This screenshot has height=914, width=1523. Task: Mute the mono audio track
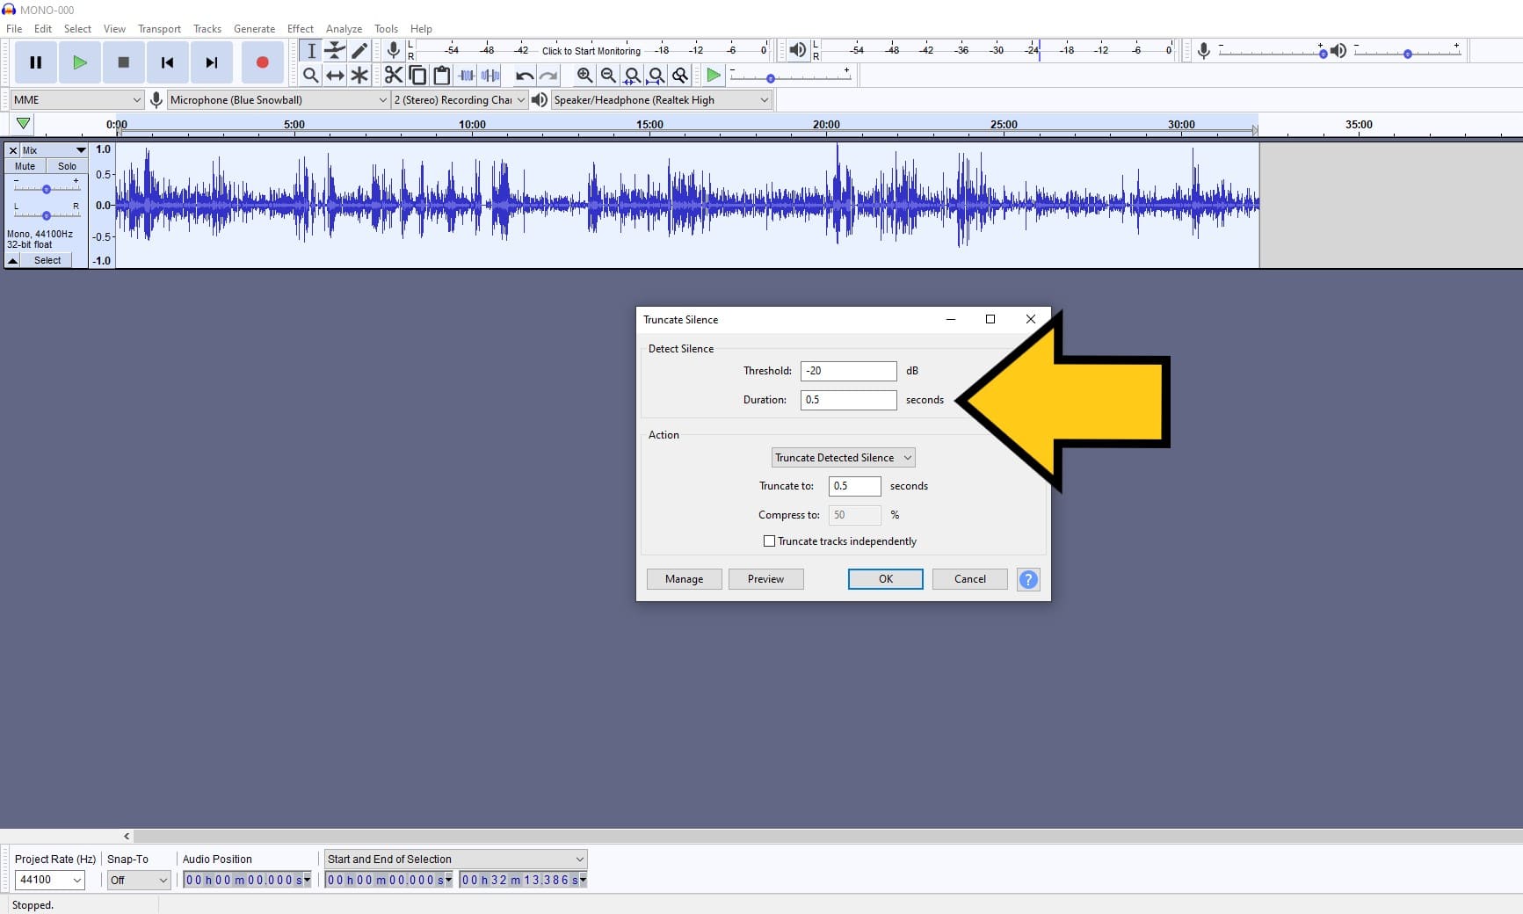[24, 166]
